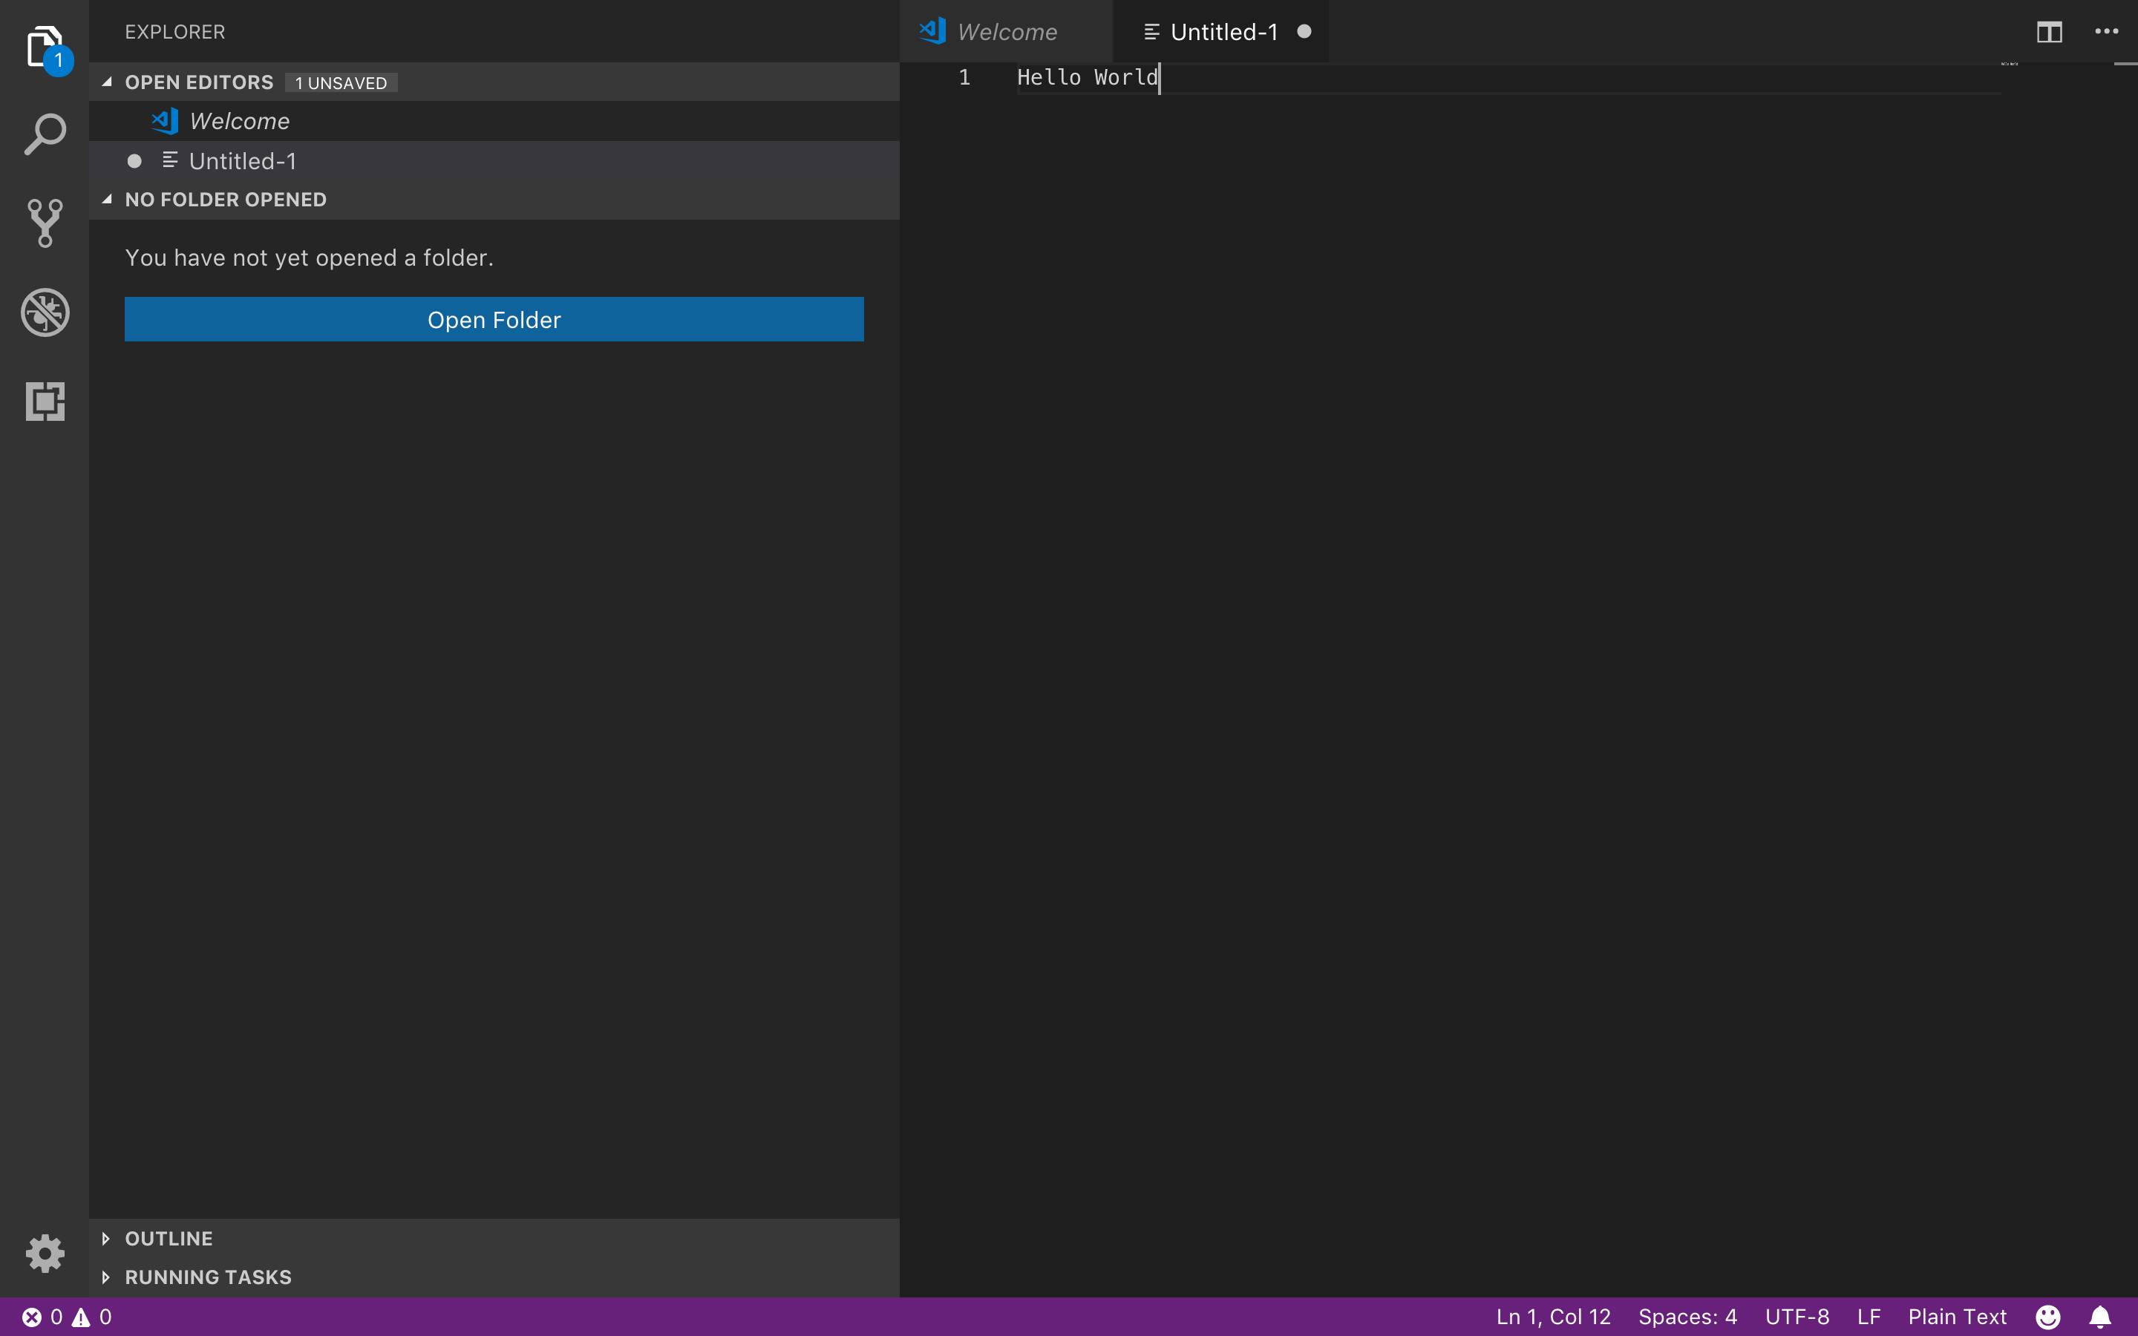Change indentation via Spaces: 4 setting
This screenshot has width=2138, height=1336.
(1687, 1316)
